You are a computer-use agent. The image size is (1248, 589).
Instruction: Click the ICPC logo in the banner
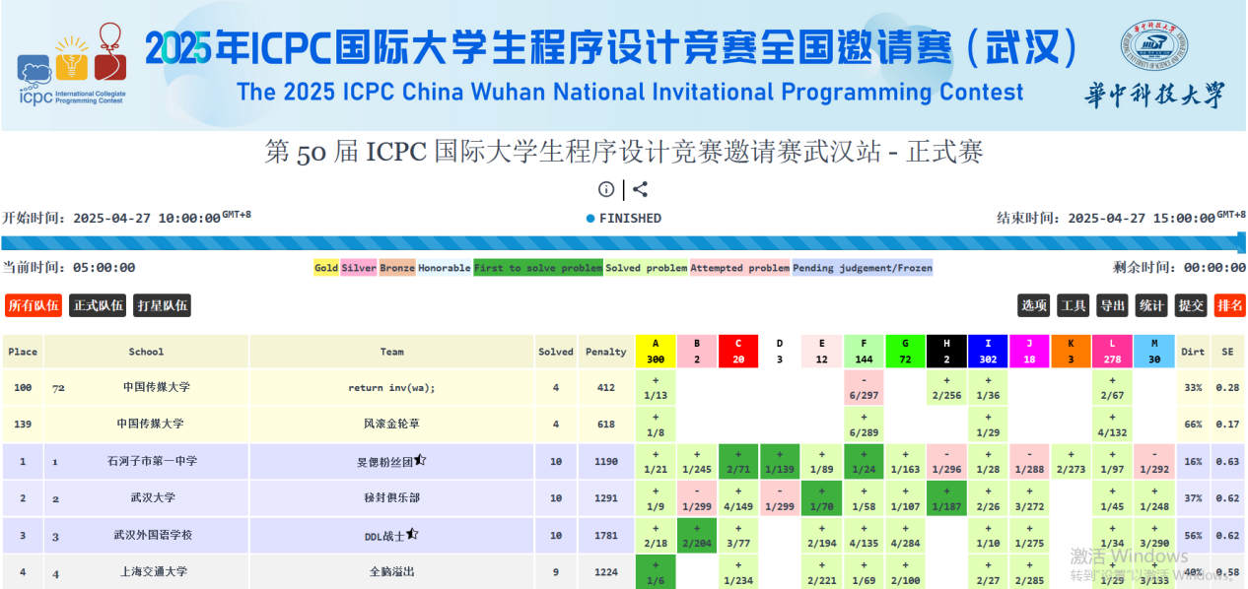click(71, 66)
